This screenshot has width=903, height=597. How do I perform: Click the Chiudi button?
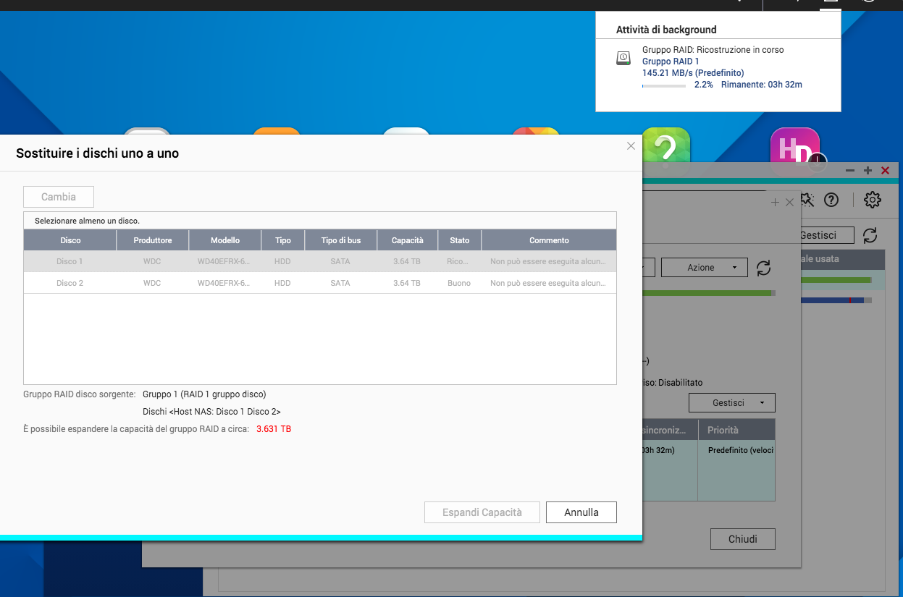(742, 539)
